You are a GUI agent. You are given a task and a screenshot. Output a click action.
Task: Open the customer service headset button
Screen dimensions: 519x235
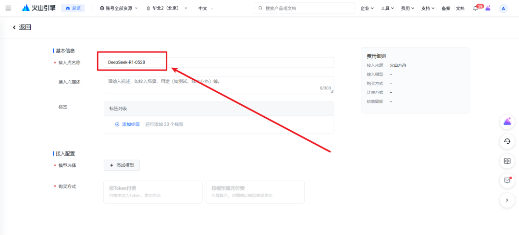pyautogui.click(x=507, y=141)
